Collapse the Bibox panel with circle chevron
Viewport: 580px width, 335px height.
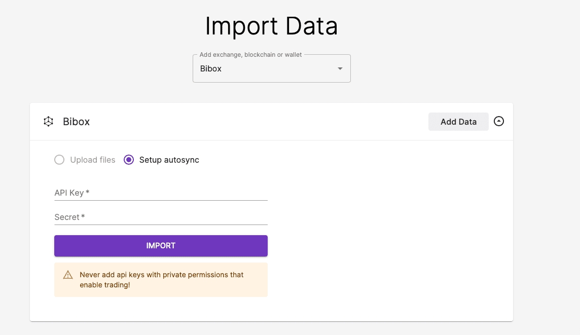[499, 122]
